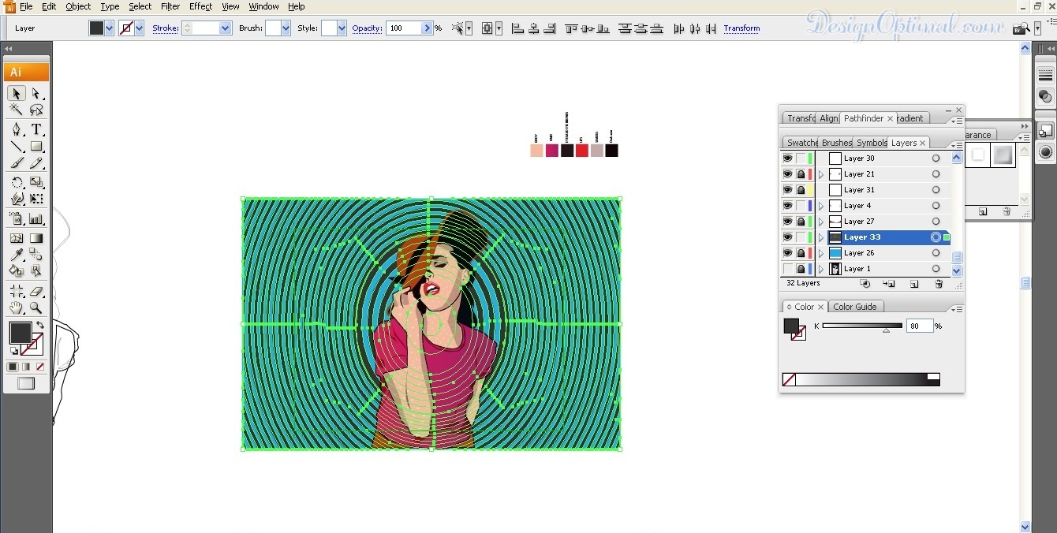Select the Blend tool
Screen dimensions: 1057x533
[36, 255]
